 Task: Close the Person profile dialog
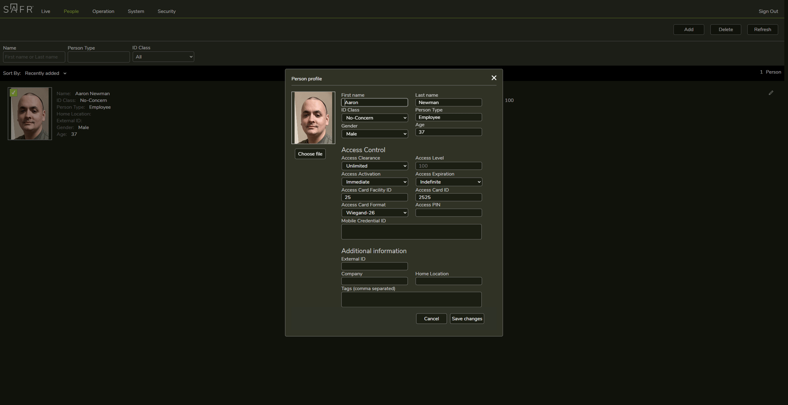click(494, 78)
